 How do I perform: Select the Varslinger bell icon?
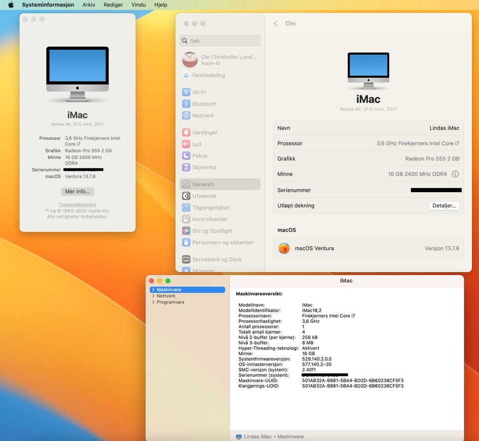[x=186, y=133]
